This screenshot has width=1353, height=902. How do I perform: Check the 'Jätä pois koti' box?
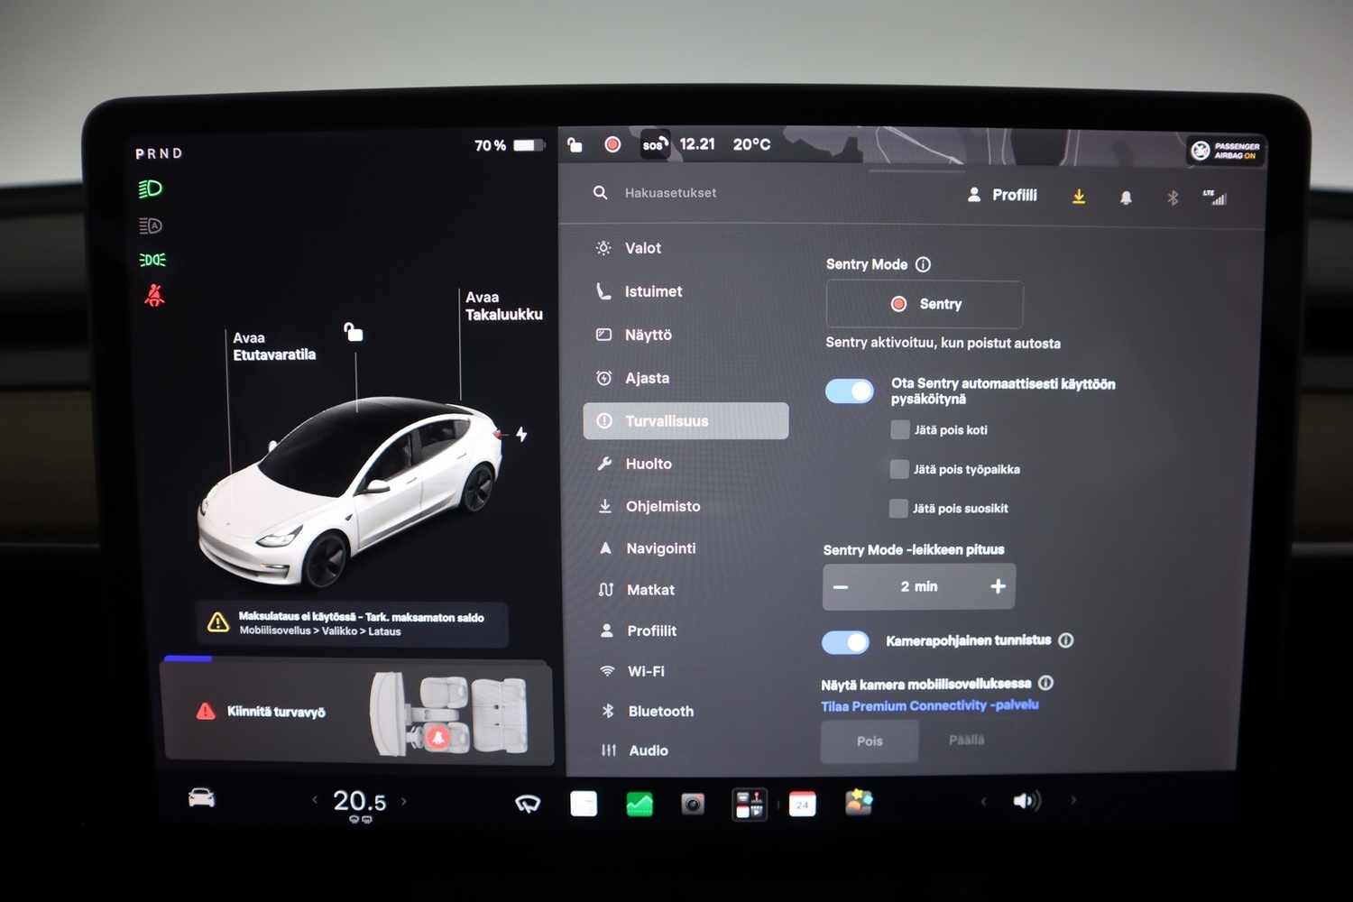click(899, 429)
